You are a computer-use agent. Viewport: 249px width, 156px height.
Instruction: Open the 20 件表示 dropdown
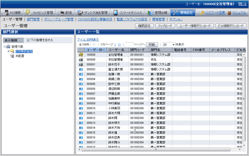point(168,45)
